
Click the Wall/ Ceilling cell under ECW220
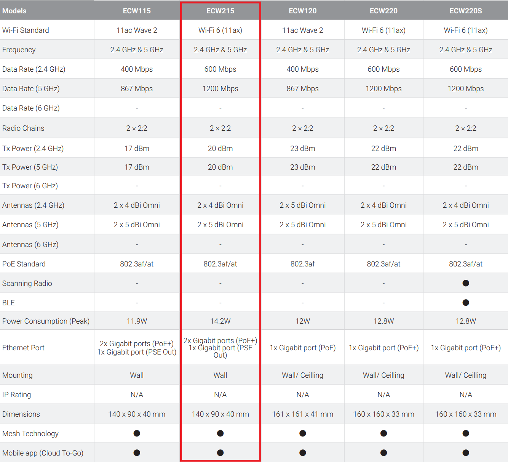coord(383,375)
